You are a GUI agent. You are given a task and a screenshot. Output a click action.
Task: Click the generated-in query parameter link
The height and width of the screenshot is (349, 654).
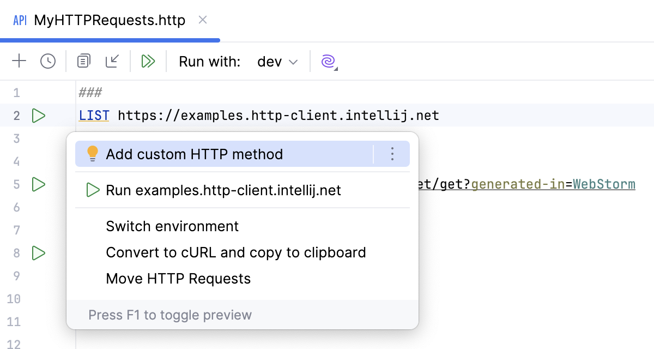517,184
